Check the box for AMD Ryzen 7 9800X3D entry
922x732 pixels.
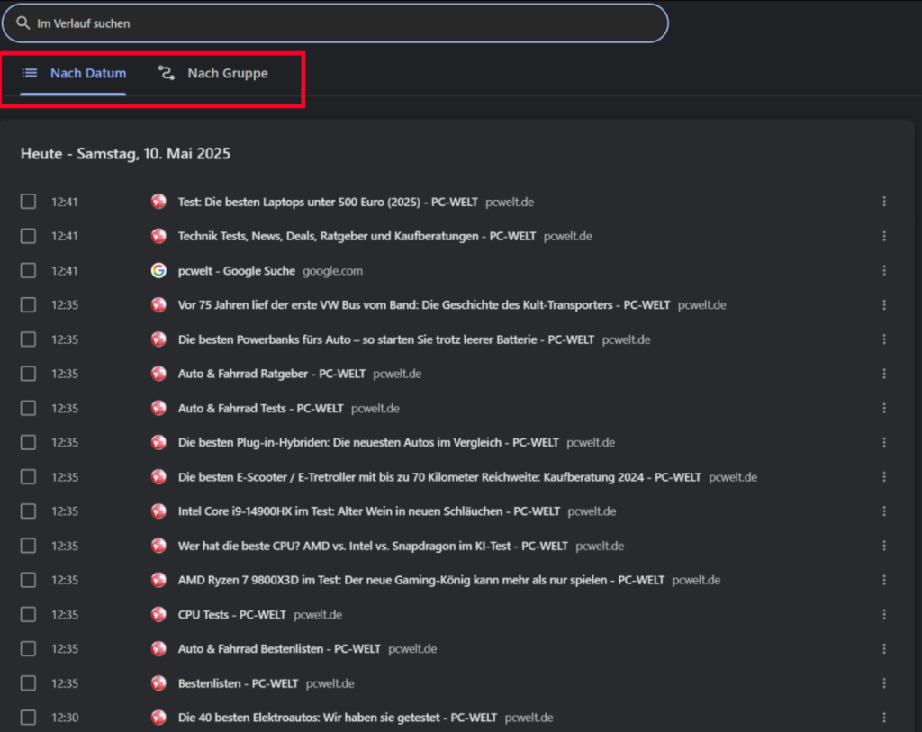(29, 580)
